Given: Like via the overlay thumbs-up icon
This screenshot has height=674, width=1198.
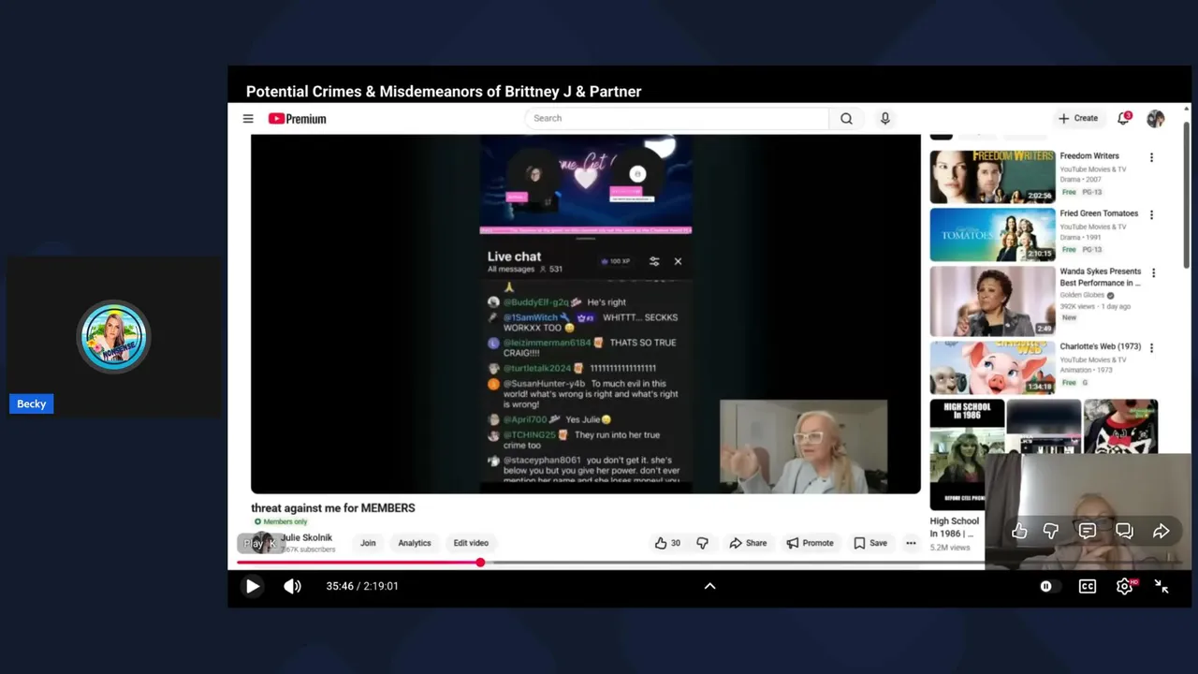Looking at the screenshot, I should coord(1019,531).
